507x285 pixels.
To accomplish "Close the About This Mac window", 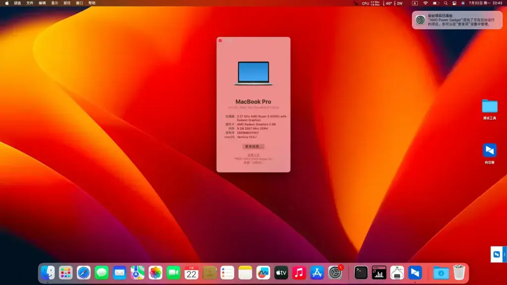I will [220, 41].
